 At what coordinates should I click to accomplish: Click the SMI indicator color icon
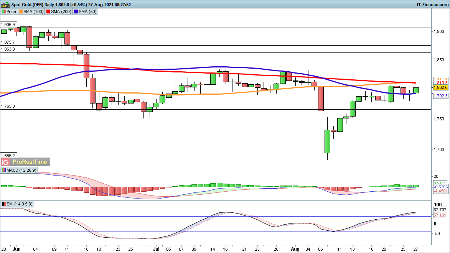(x=3, y=204)
